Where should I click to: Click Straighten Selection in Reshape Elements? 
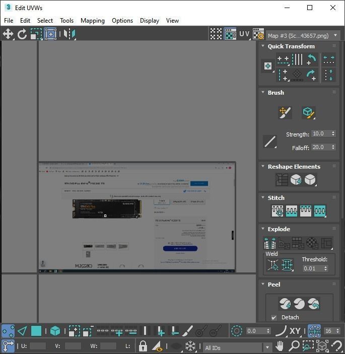coord(282,180)
